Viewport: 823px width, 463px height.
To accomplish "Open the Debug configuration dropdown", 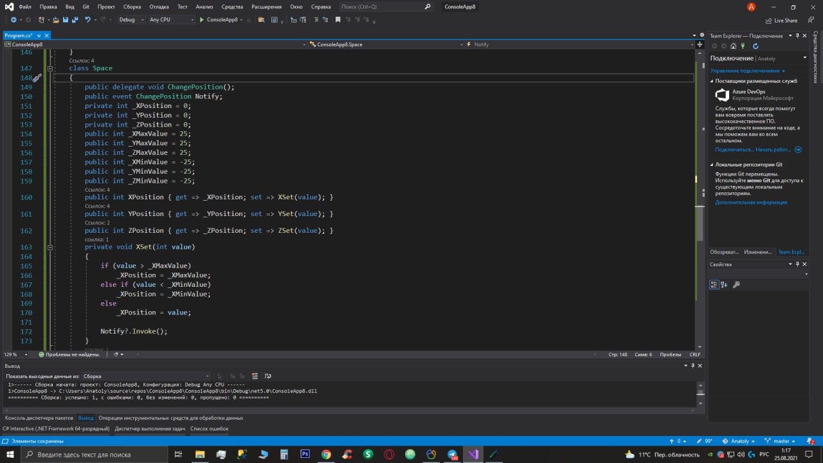I will tap(131, 20).
